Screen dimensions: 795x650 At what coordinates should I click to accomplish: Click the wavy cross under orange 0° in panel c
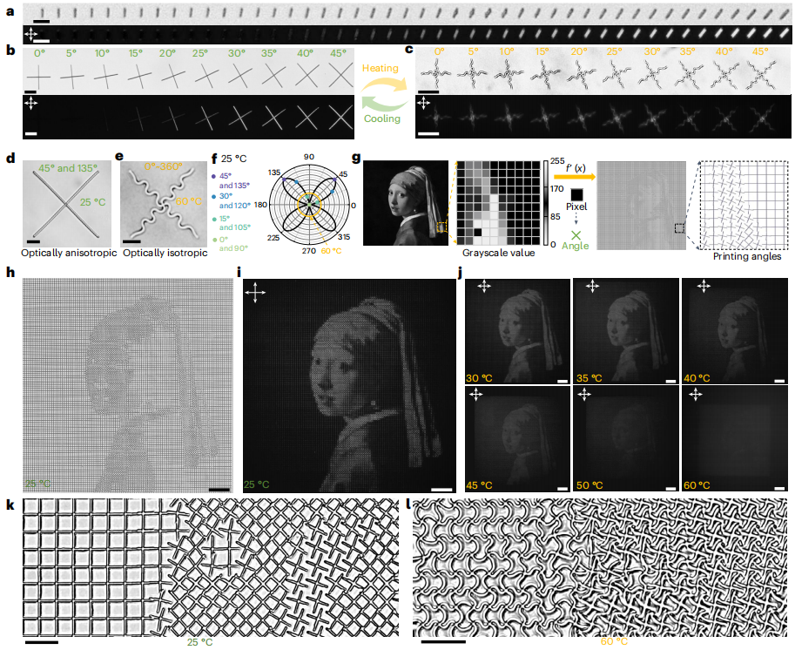(x=437, y=74)
